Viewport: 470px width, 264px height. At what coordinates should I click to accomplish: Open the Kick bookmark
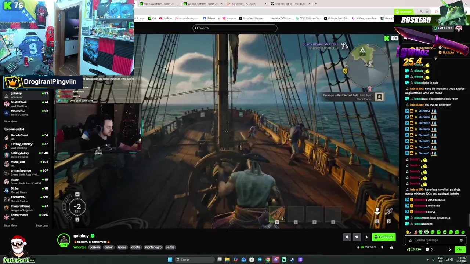click(x=153, y=18)
